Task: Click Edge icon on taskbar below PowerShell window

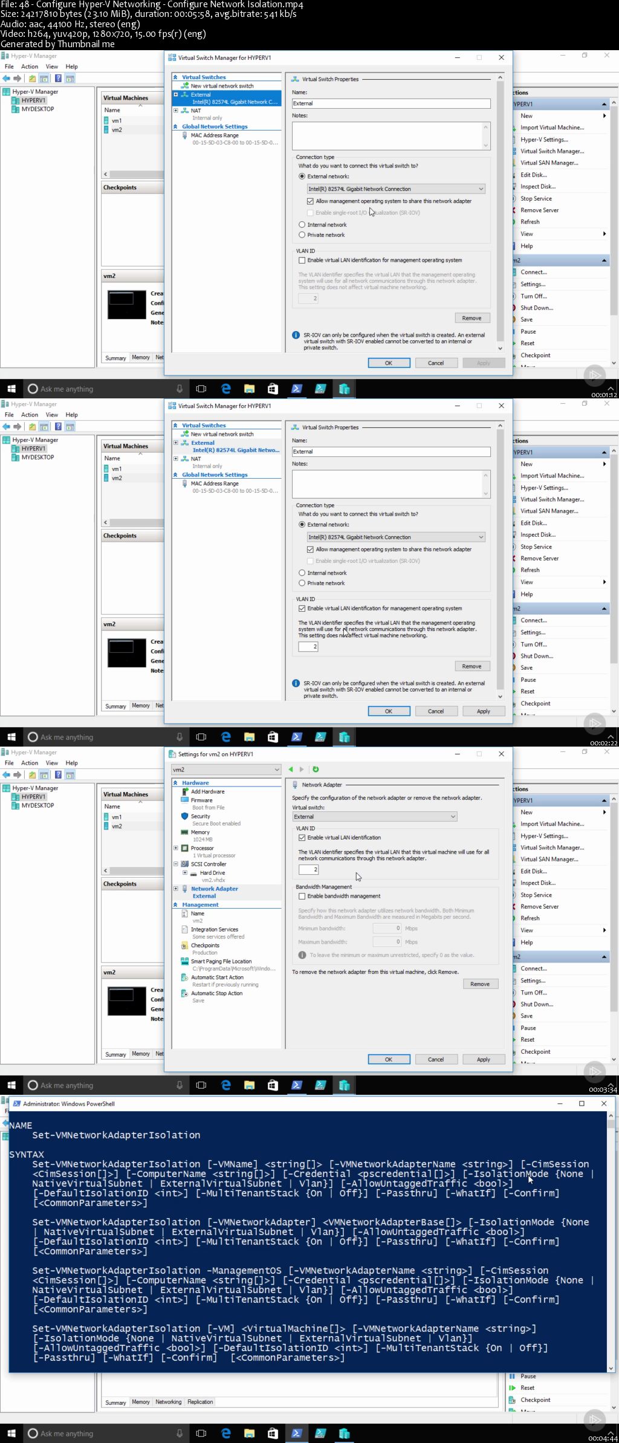Action: (x=225, y=1433)
